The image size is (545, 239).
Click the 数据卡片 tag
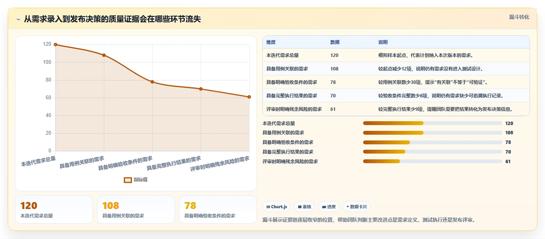coord(357,207)
